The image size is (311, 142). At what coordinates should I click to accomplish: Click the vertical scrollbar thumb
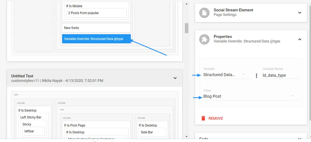point(187,28)
